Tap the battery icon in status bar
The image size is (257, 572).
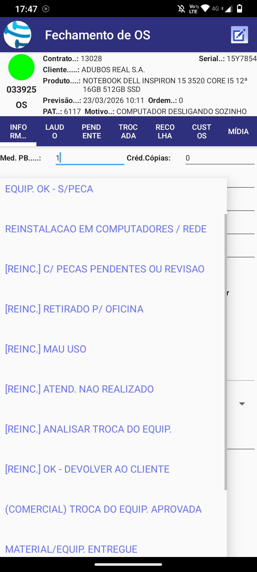[x=240, y=9]
